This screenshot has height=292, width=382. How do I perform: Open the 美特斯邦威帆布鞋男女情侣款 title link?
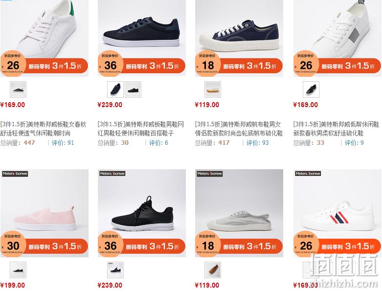239,129
